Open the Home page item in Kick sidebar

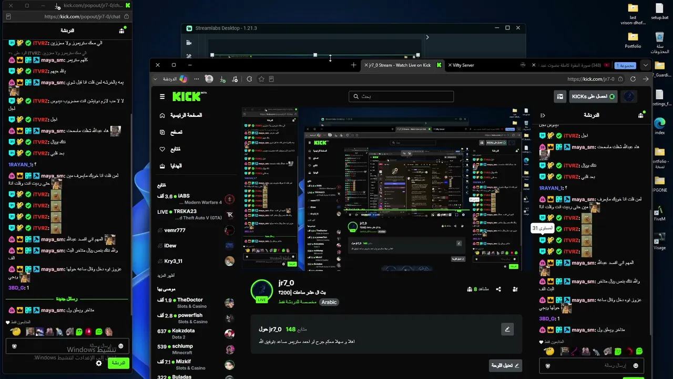pyautogui.click(x=181, y=115)
